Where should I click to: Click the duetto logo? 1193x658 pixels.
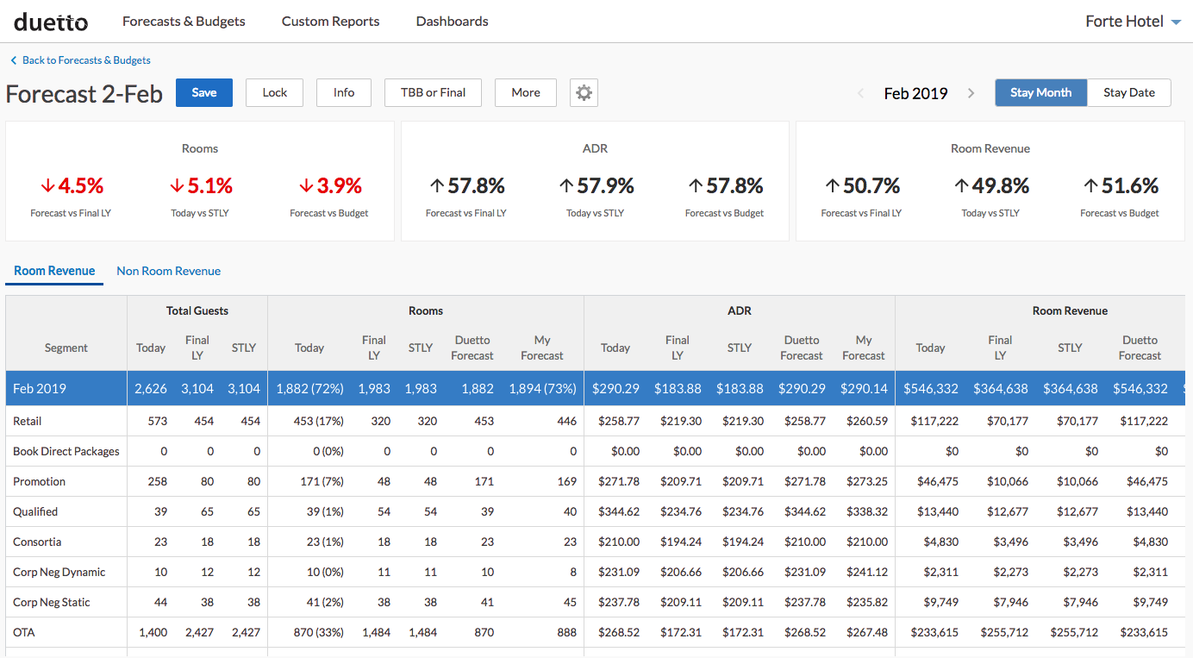tap(51, 22)
